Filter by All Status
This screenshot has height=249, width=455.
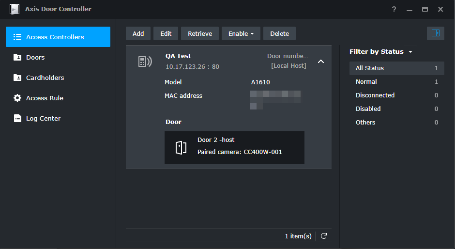pyautogui.click(x=397, y=68)
